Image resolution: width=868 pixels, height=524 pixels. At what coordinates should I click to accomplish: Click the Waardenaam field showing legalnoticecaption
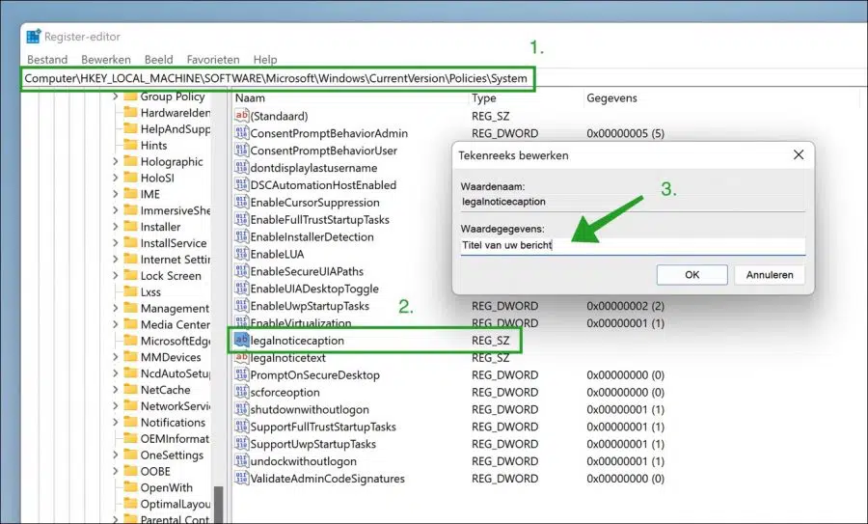pos(633,202)
